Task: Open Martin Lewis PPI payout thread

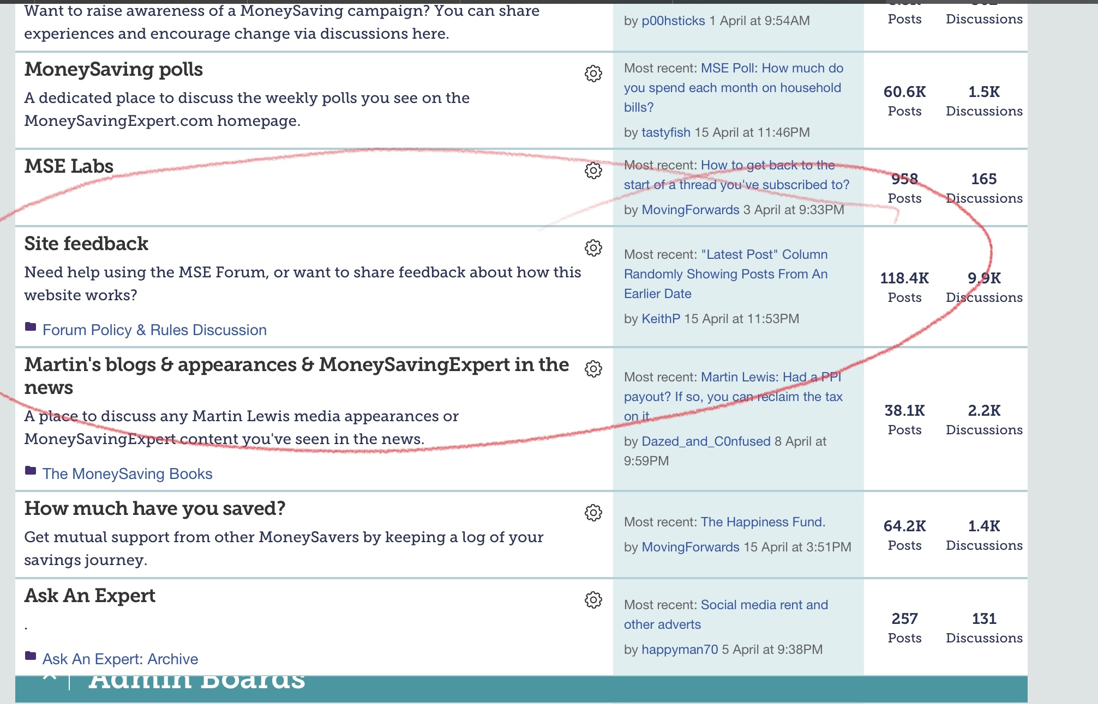Action: click(734, 397)
